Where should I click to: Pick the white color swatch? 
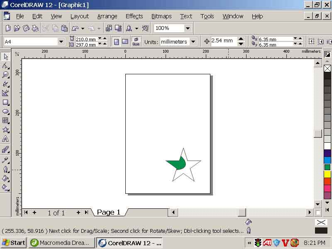tap(327, 146)
